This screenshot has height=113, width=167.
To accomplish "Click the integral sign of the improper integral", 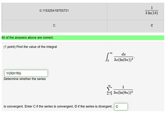I will [107, 57].
